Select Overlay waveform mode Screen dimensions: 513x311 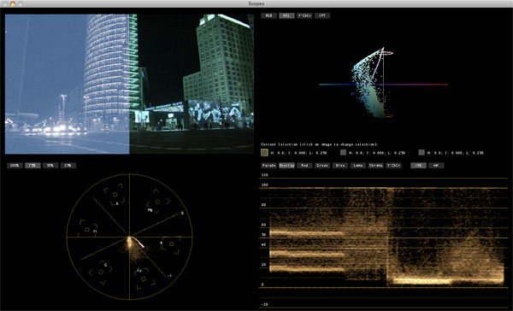pyautogui.click(x=286, y=166)
